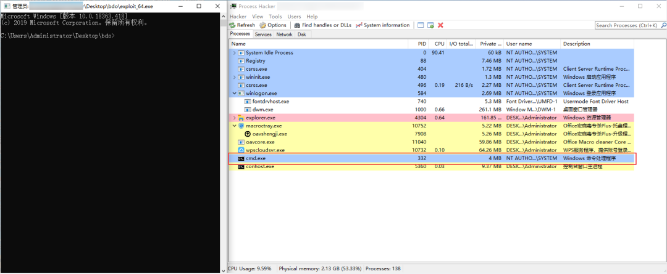Click the oavshengji.exe upgrade icon
The width and height of the screenshot is (667, 274).
[248, 134]
